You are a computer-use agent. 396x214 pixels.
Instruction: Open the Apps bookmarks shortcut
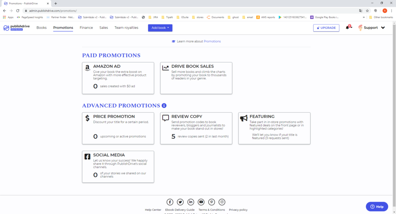[x=9, y=17]
